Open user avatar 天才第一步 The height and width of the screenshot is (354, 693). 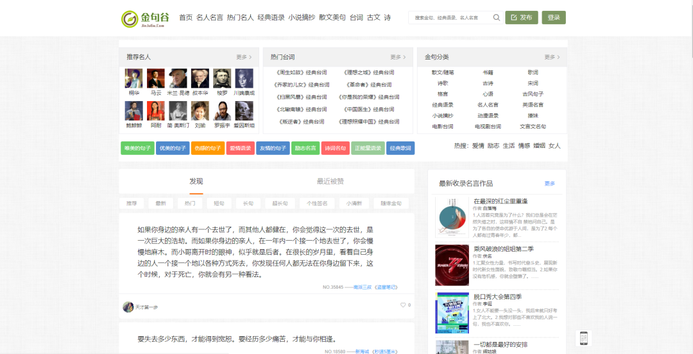point(128,307)
